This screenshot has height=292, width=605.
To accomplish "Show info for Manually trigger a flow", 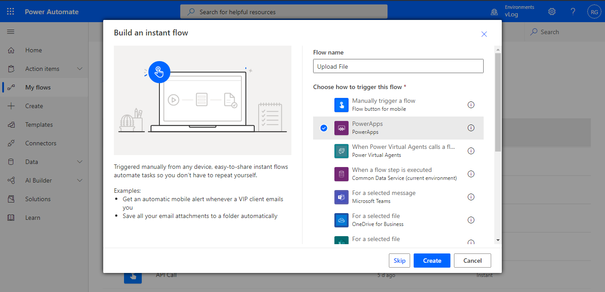I will [x=471, y=105].
